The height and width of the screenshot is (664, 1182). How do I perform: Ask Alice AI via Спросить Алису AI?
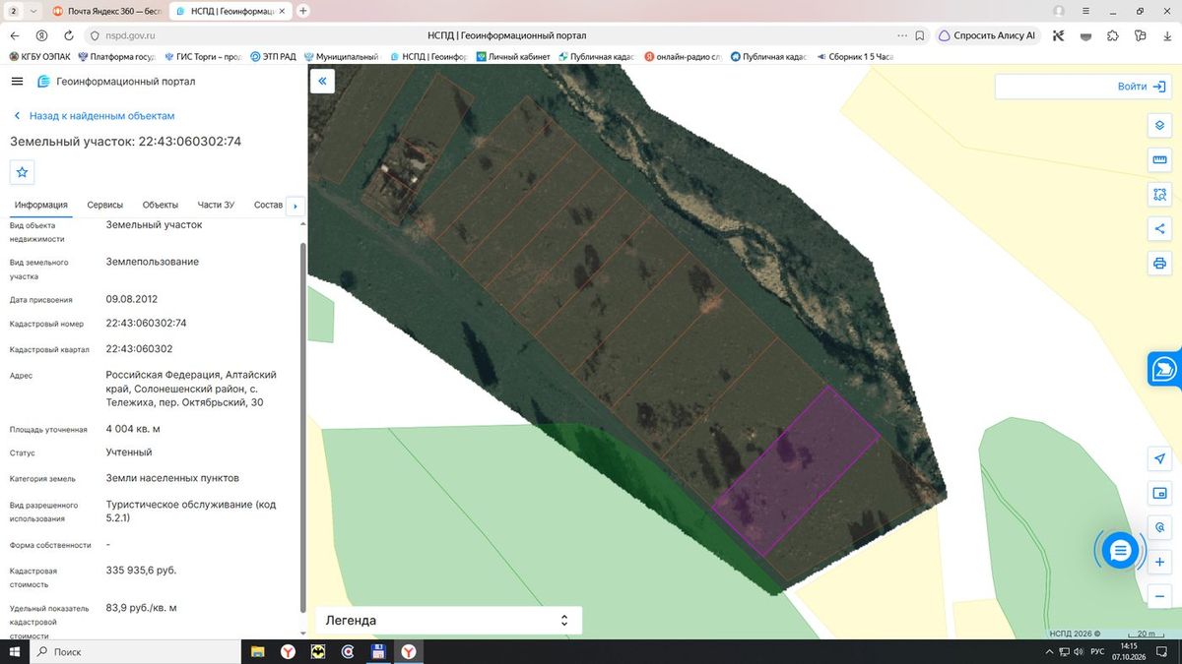point(986,35)
